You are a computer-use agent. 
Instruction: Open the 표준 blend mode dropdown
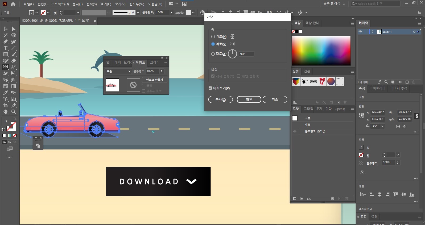[x=118, y=71]
